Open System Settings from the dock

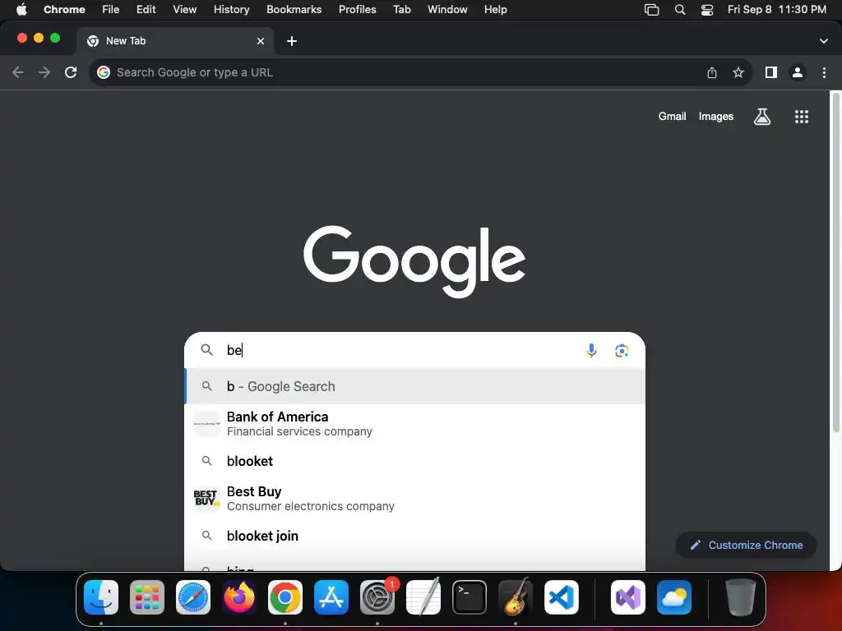coord(377,597)
